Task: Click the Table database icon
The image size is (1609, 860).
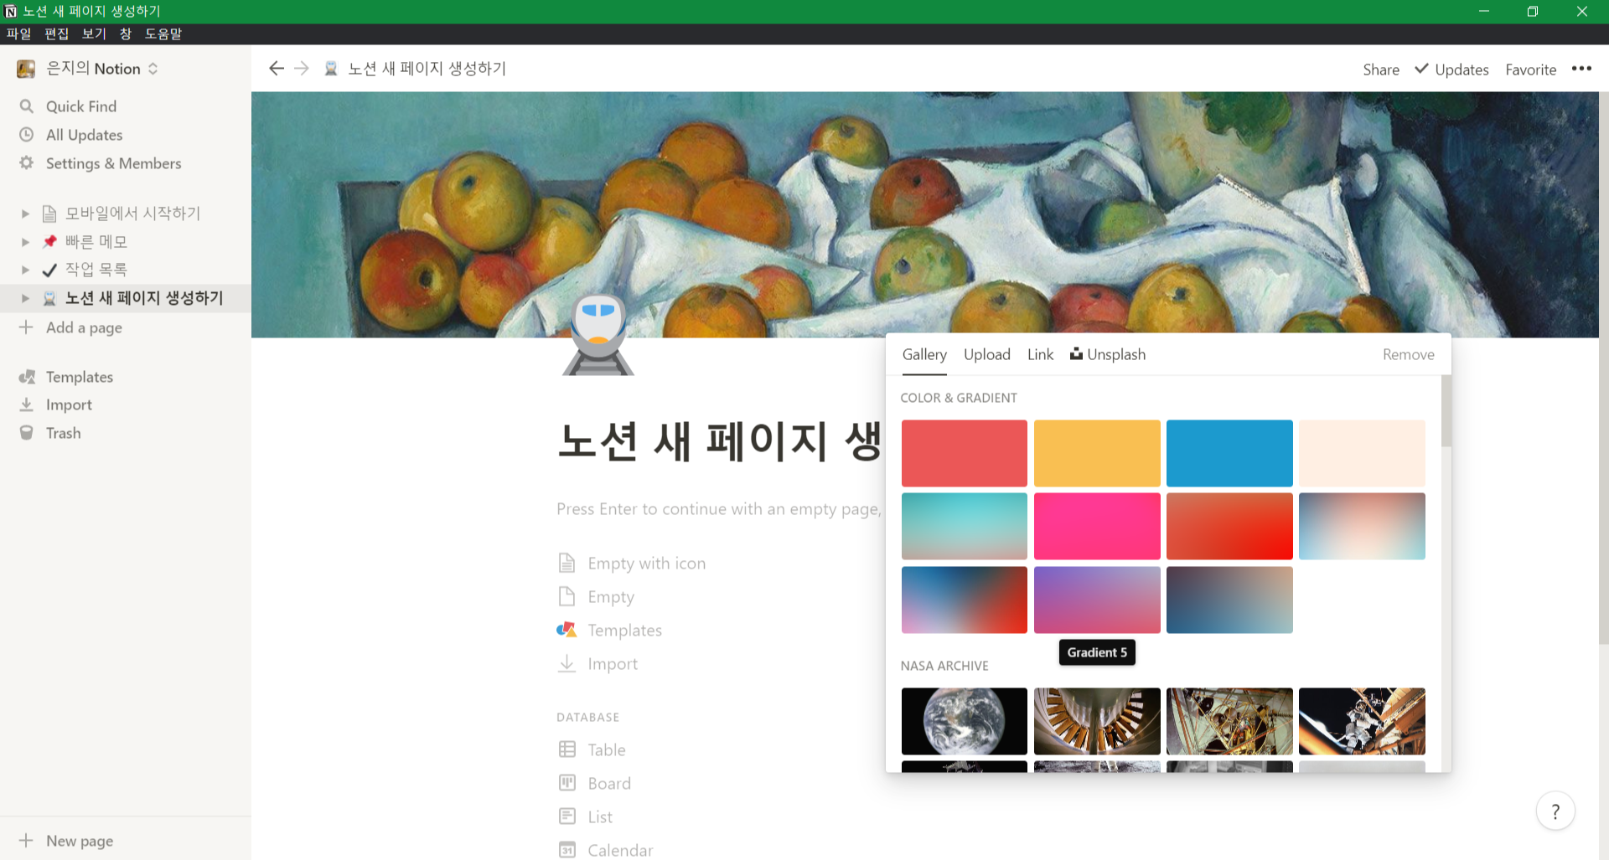Action: coord(567,749)
